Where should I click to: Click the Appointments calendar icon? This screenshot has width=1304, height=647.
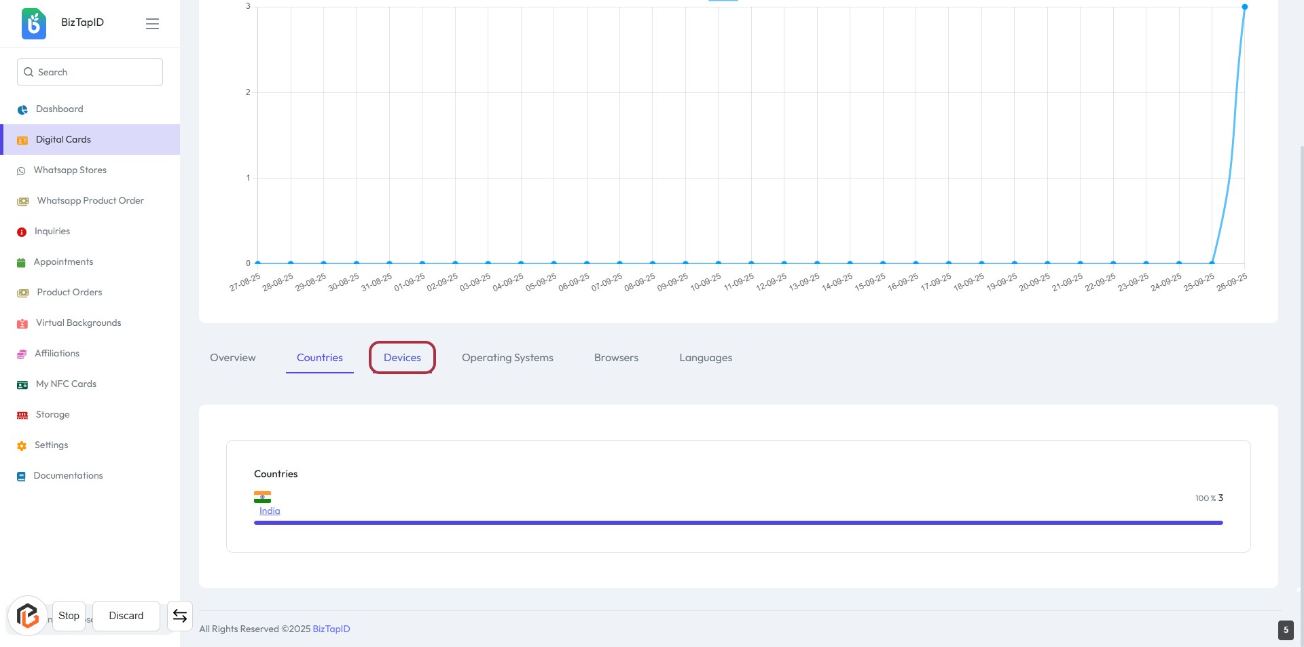pos(21,263)
